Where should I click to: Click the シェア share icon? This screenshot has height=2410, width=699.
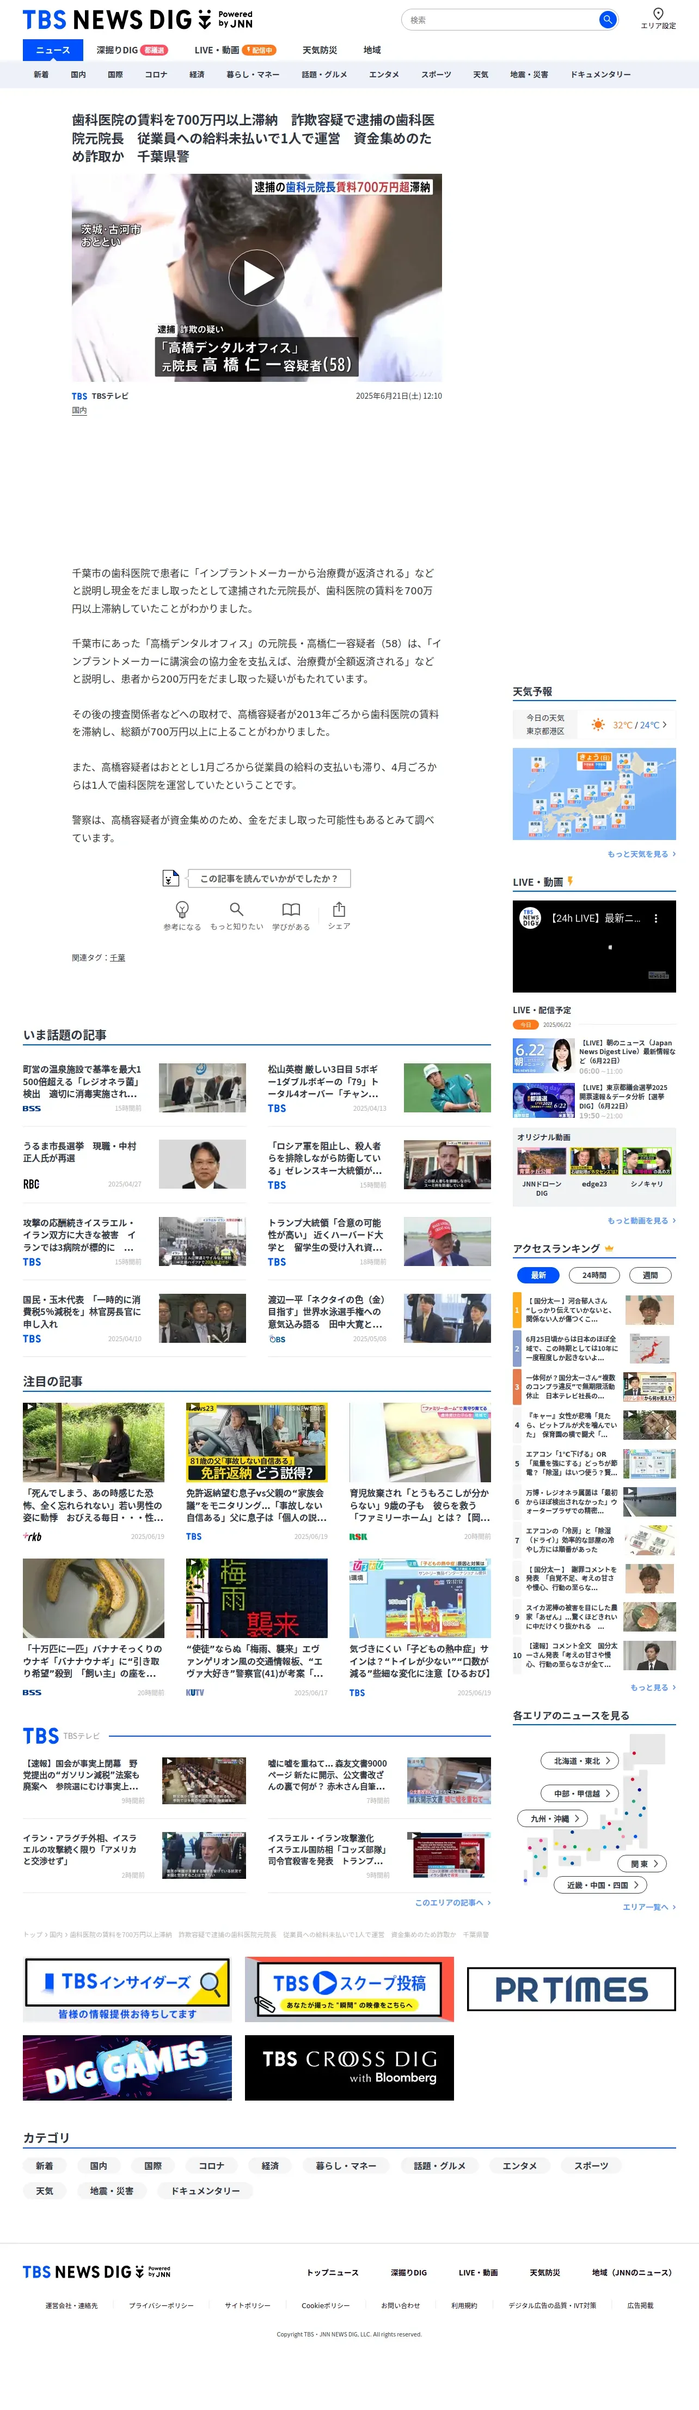[339, 909]
